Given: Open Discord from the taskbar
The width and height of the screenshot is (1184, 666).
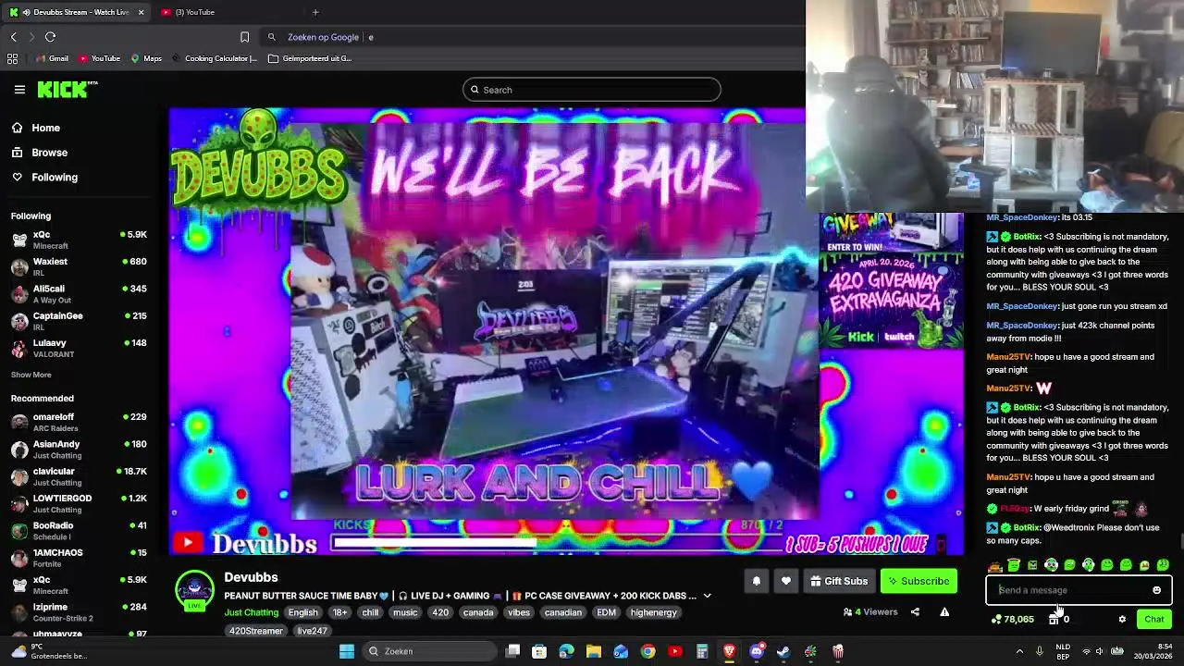Looking at the screenshot, I should click(x=757, y=651).
